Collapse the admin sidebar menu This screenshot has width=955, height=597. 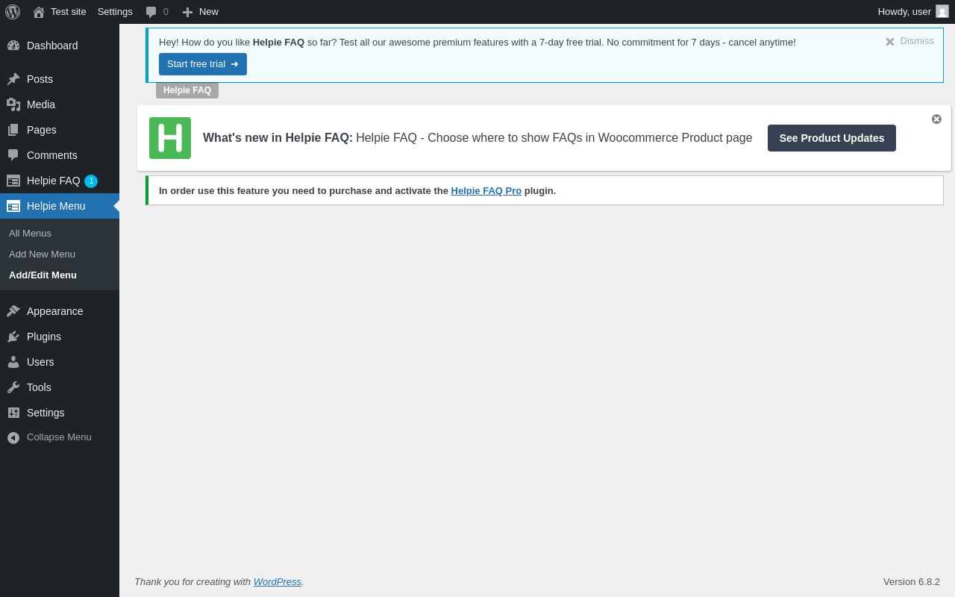coord(59,437)
